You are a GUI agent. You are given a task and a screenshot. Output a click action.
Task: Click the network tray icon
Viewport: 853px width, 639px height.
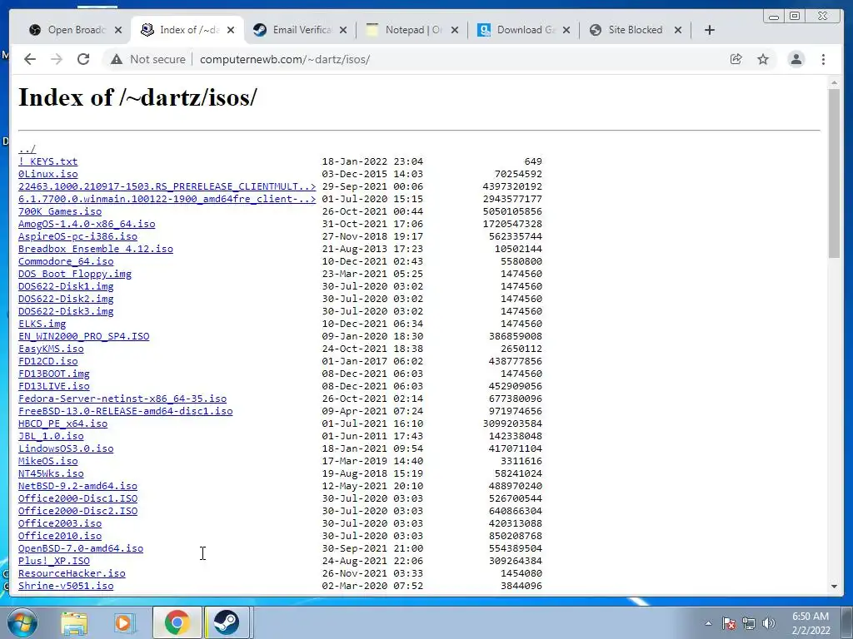coord(749,624)
